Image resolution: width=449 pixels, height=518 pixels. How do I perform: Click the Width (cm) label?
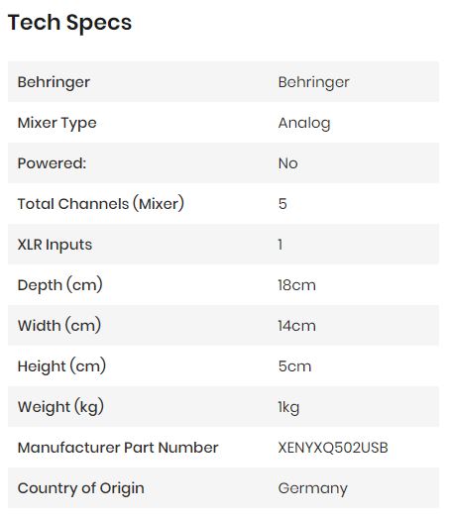[x=59, y=326]
